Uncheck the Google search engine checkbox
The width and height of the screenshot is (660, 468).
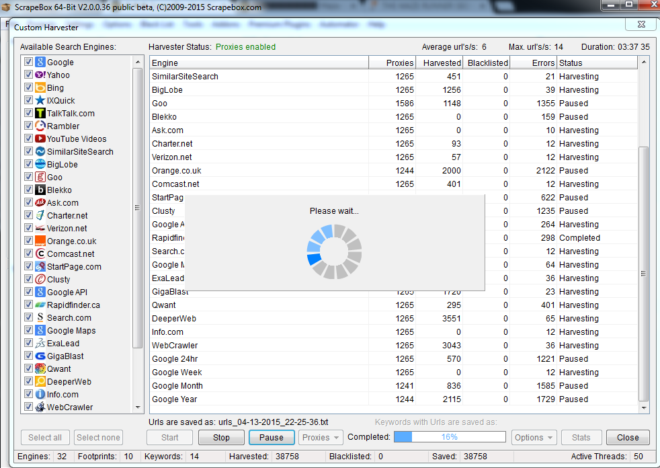28,62
